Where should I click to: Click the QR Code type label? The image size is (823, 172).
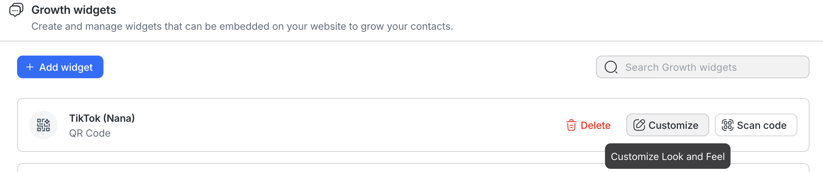(90, 133)
